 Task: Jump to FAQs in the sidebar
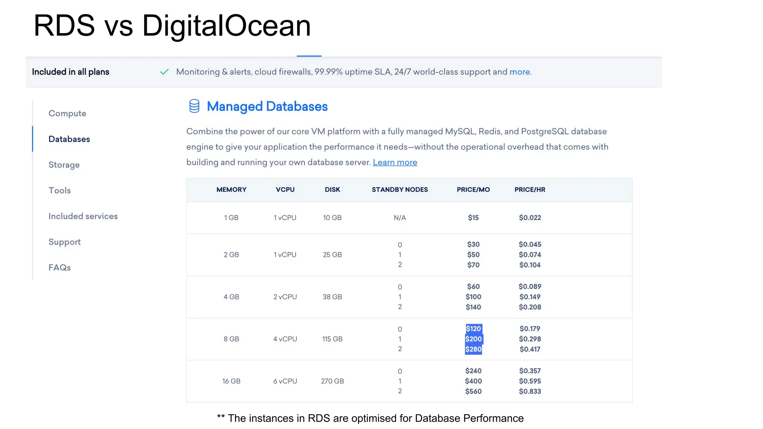point(60,267)
